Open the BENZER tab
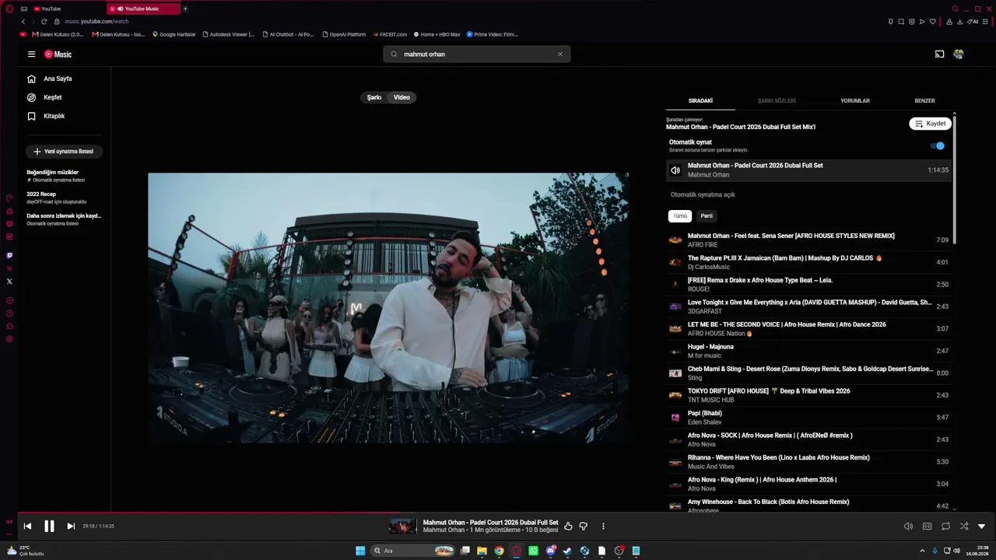The image size is (996, 560). point(924,100)
